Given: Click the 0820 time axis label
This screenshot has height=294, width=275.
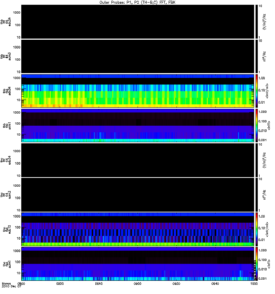Looking at the screenshot, I should coord(60,283).
